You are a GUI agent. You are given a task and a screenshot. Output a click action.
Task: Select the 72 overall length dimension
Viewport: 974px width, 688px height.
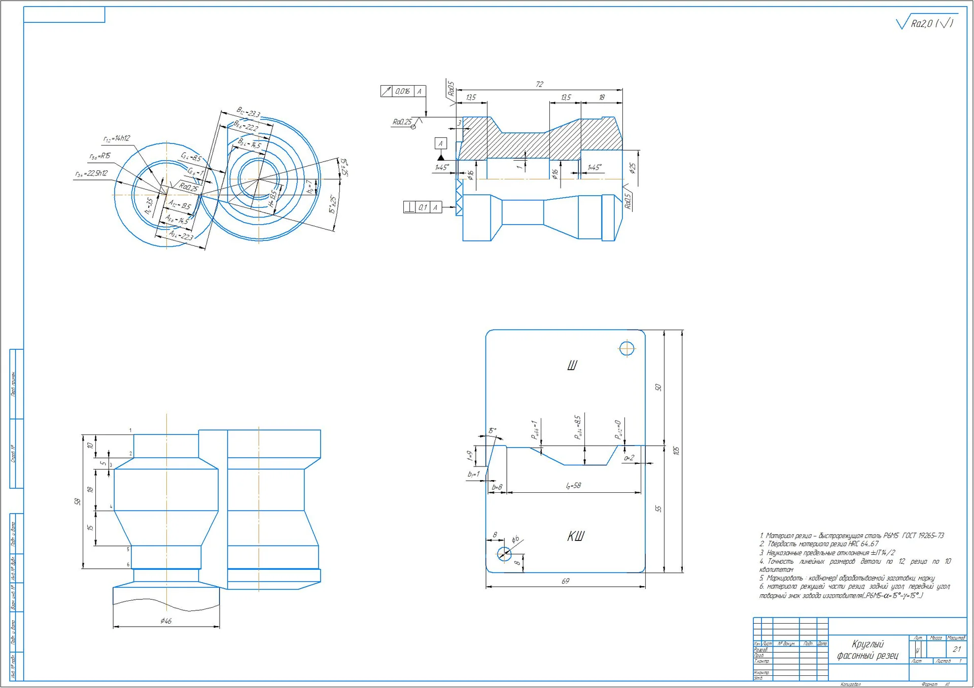(x=539, y=85)
